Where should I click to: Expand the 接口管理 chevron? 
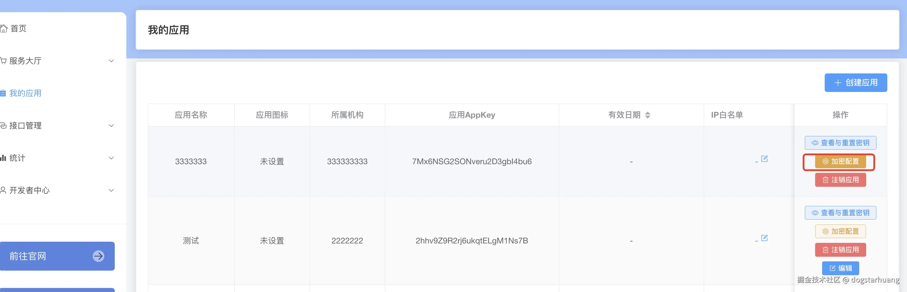tap(111, 125)
